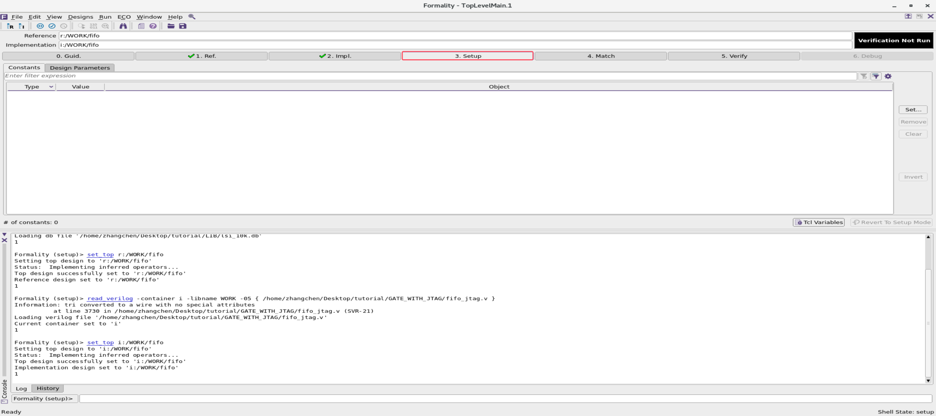
Task: Select the Set Reference toolbar icon
Action: [10, 26]
